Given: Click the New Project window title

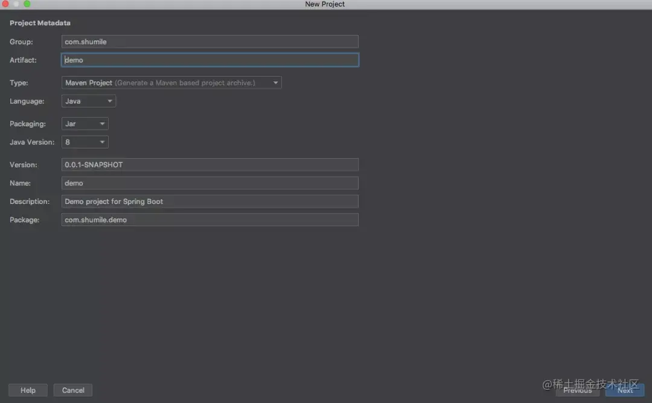Looking at the screenshot, I should [x=325, y=4].
